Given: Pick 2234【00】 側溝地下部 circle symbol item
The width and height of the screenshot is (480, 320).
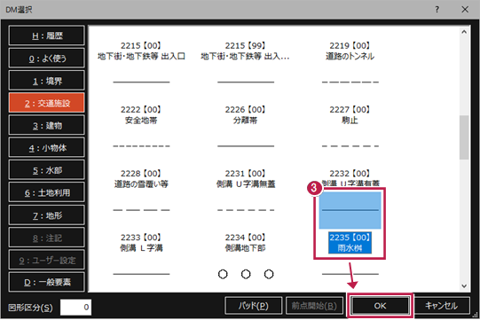Looking at the screenshot, I should tap(245, 243).
